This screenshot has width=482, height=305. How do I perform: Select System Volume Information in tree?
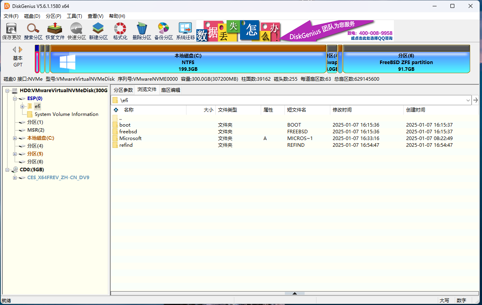coord(66,114)
